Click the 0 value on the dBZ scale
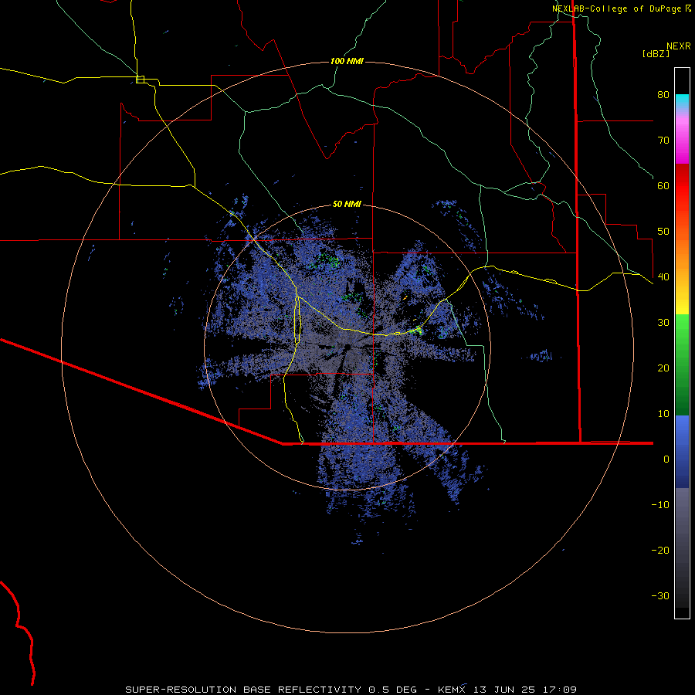This screenshot has width=695, height=695. pos(666,459)
